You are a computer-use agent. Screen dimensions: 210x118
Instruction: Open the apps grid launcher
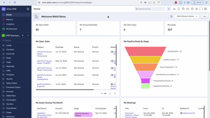tap(206, 9)
